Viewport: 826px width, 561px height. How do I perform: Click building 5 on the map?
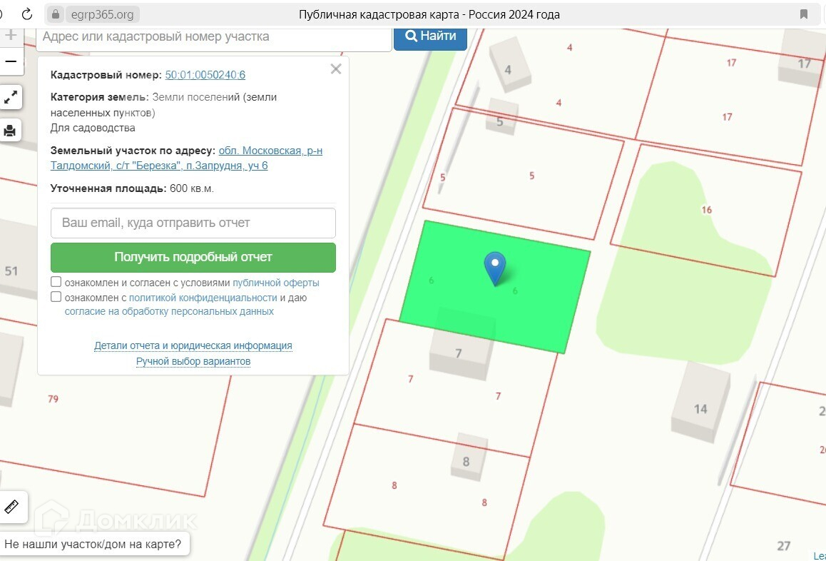pyautogui.click(x=501, y=117)
